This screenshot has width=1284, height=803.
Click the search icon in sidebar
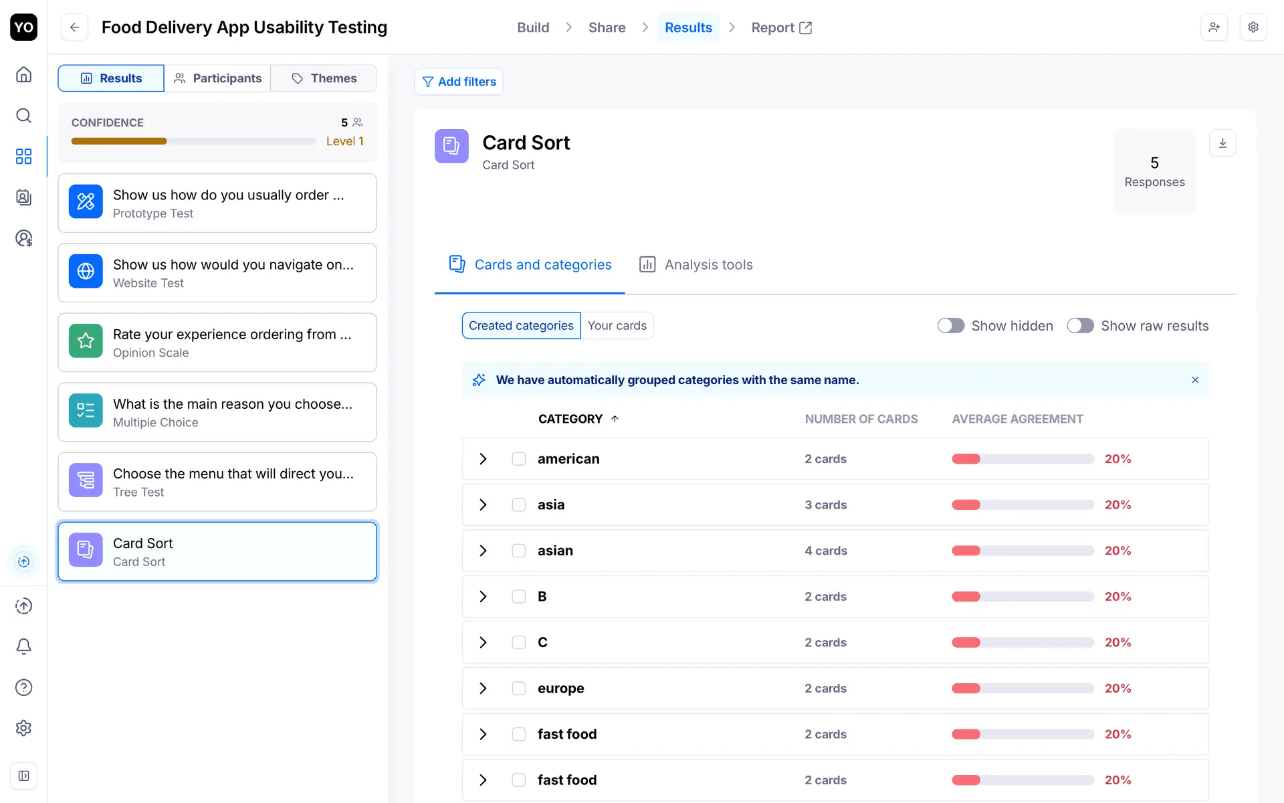point(23,116)
